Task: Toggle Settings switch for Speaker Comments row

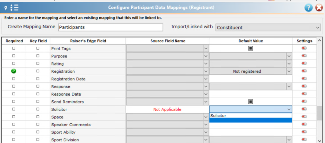Action: [x=304, y=124]
